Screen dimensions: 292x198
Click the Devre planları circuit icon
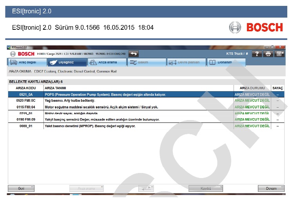coord(172,63)
